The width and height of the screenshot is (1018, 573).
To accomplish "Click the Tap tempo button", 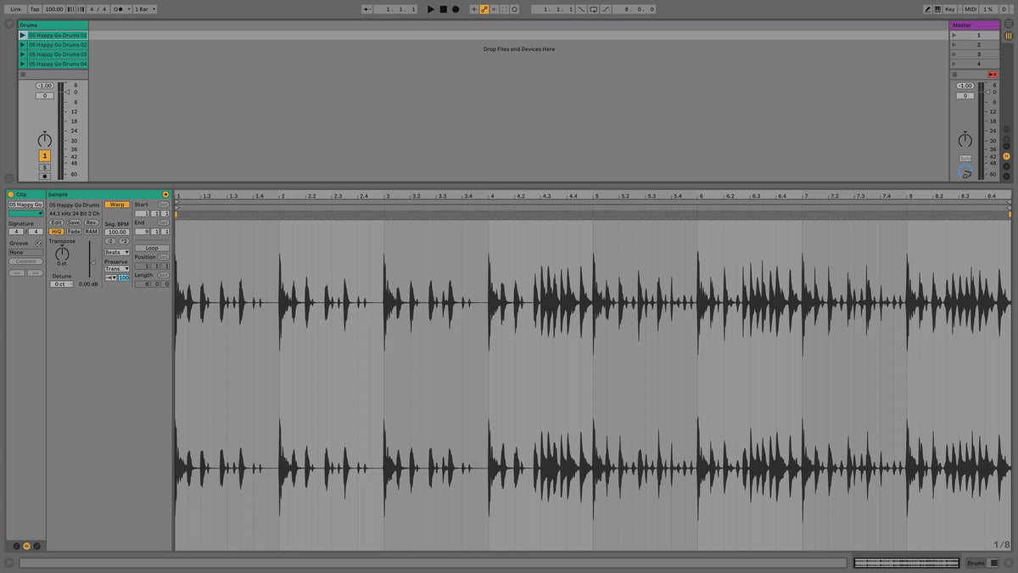I will click(35, 9).
